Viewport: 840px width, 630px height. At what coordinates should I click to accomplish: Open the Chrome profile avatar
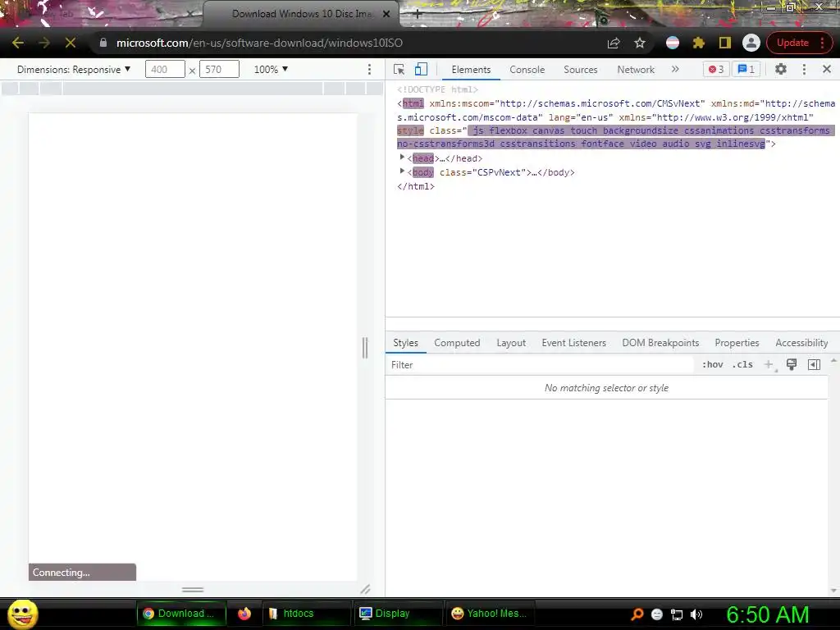[751, 43]
